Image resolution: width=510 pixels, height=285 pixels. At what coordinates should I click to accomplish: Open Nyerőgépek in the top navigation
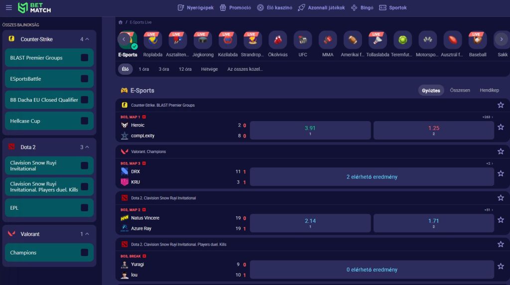tap(195, 7)
